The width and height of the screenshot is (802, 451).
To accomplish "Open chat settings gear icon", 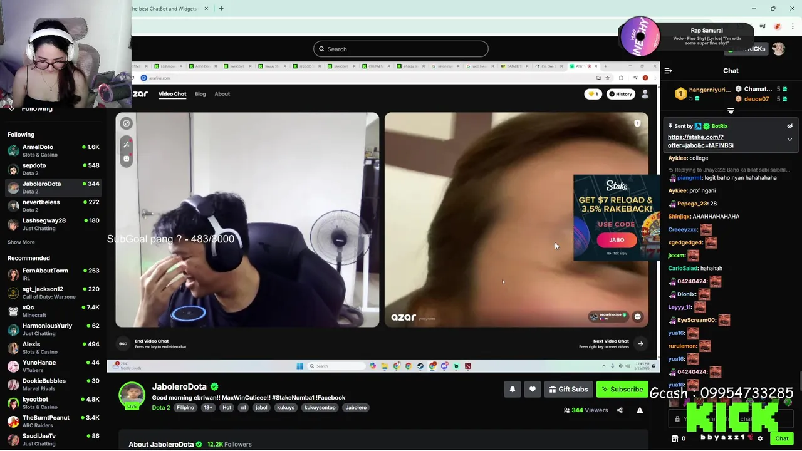I will (760, 438).
